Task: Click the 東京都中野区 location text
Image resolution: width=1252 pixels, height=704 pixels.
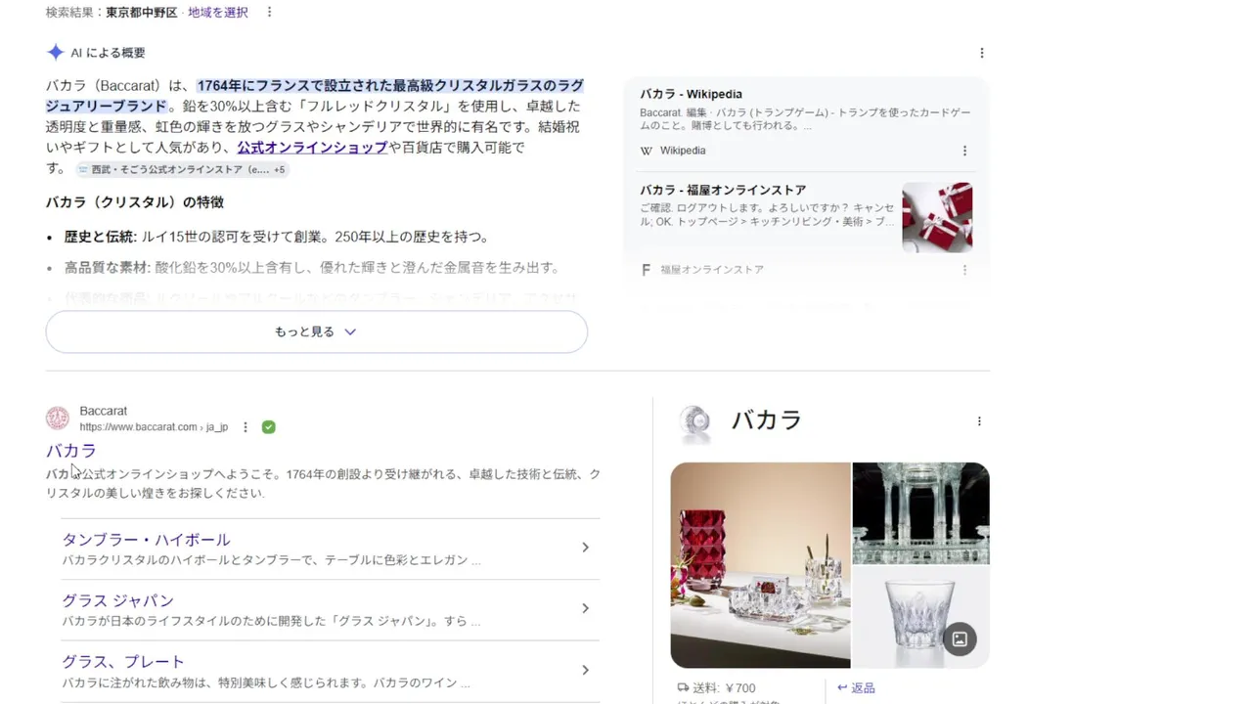Action: [x=142, y=12]
